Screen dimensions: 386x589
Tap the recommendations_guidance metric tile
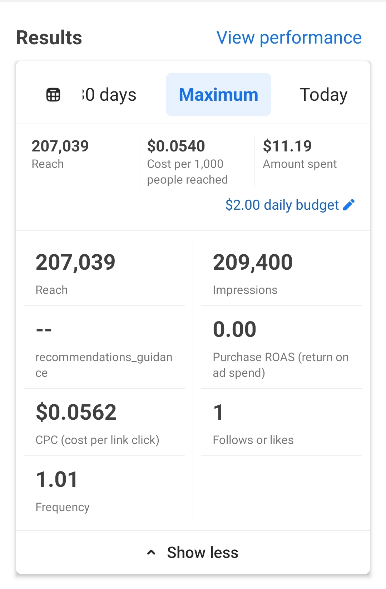coord(104,348)
